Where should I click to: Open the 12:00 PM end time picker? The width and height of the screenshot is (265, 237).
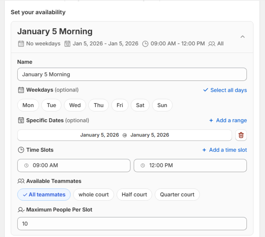pos(190,165)
